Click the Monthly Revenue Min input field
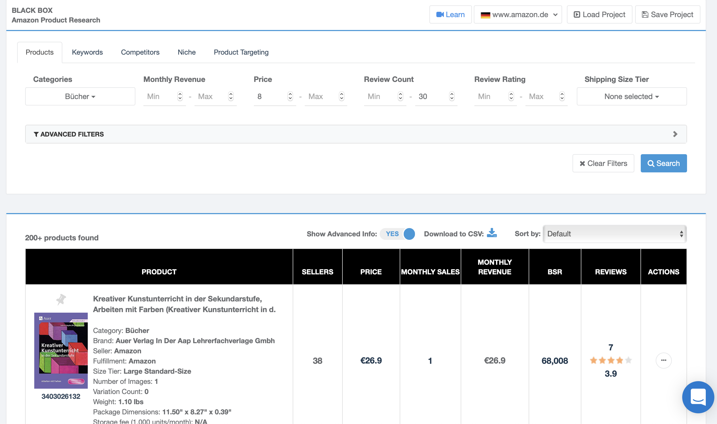This screenshot has width=717, height=424. pyautogui.click(x=161, y=96)
